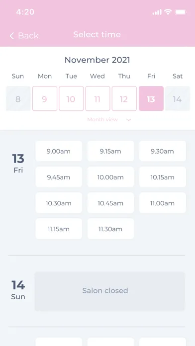195x346 pixels.
Task: Expand Month view chevron arrow
Action: (x=128, y=120)
